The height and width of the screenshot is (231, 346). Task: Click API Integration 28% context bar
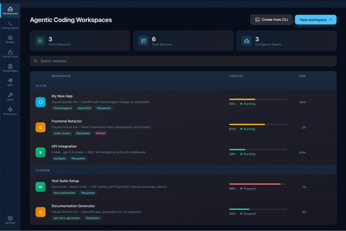tap(258, 150)
